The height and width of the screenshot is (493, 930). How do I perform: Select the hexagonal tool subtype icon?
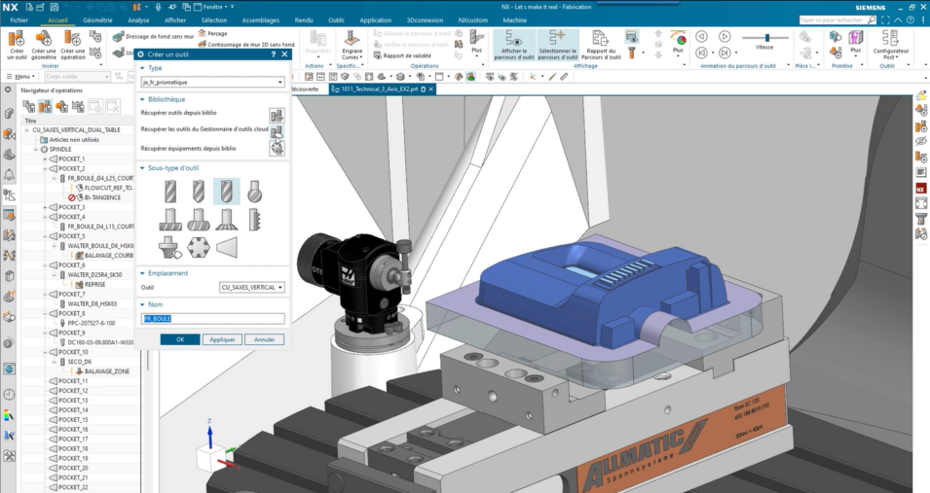tap(198, 247)
